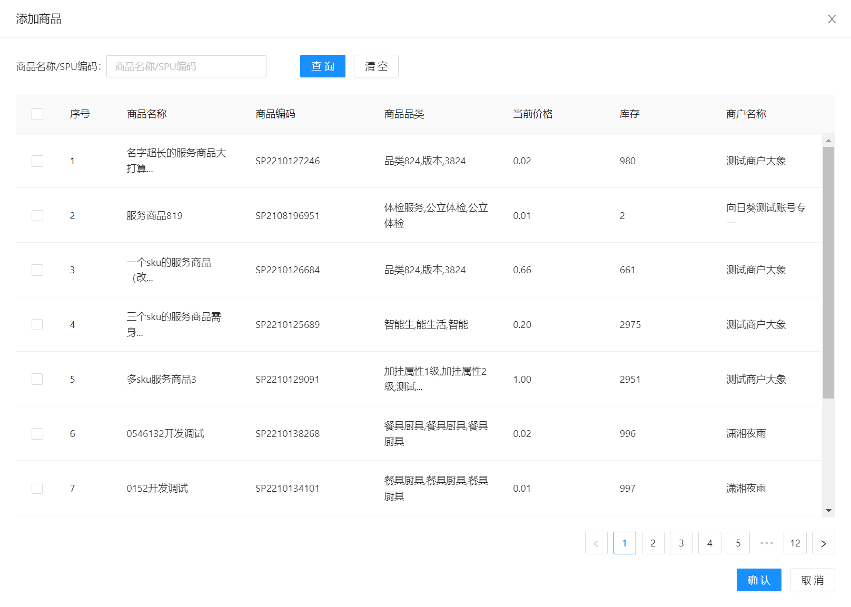Focus the 商品名称/SPU编码 input field

(186, 66)
